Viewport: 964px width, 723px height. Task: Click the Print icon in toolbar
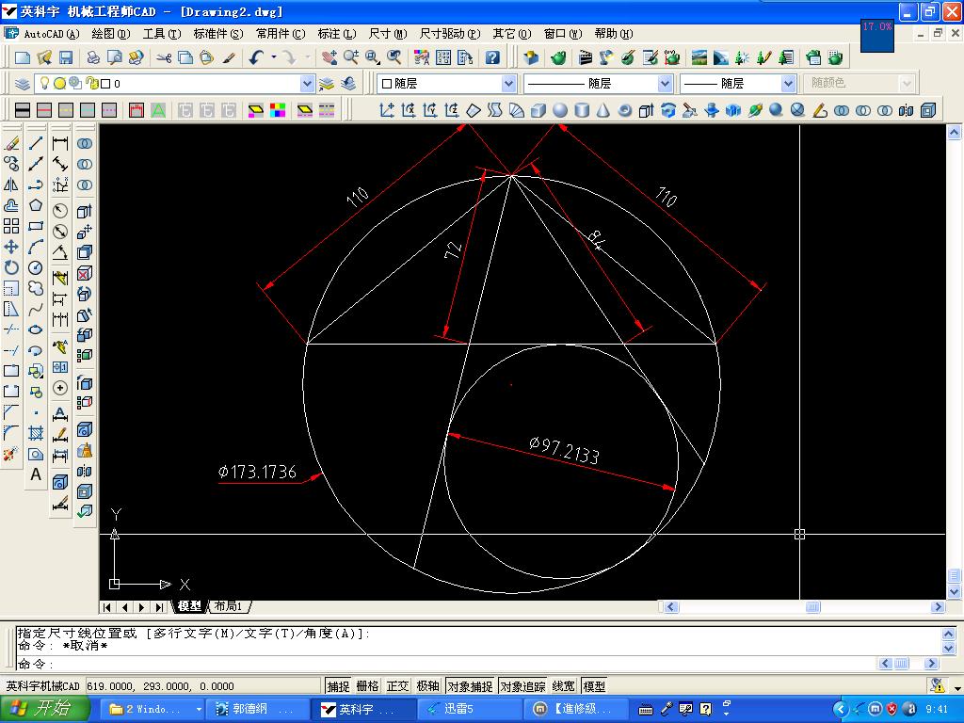click(93, 57)
